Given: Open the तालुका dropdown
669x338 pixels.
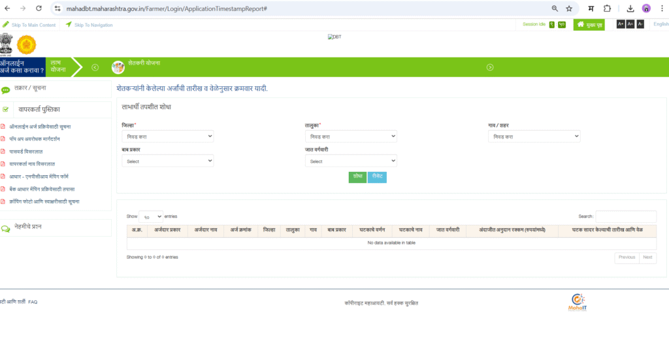Looking at the screenshot, I should (351, 137).
